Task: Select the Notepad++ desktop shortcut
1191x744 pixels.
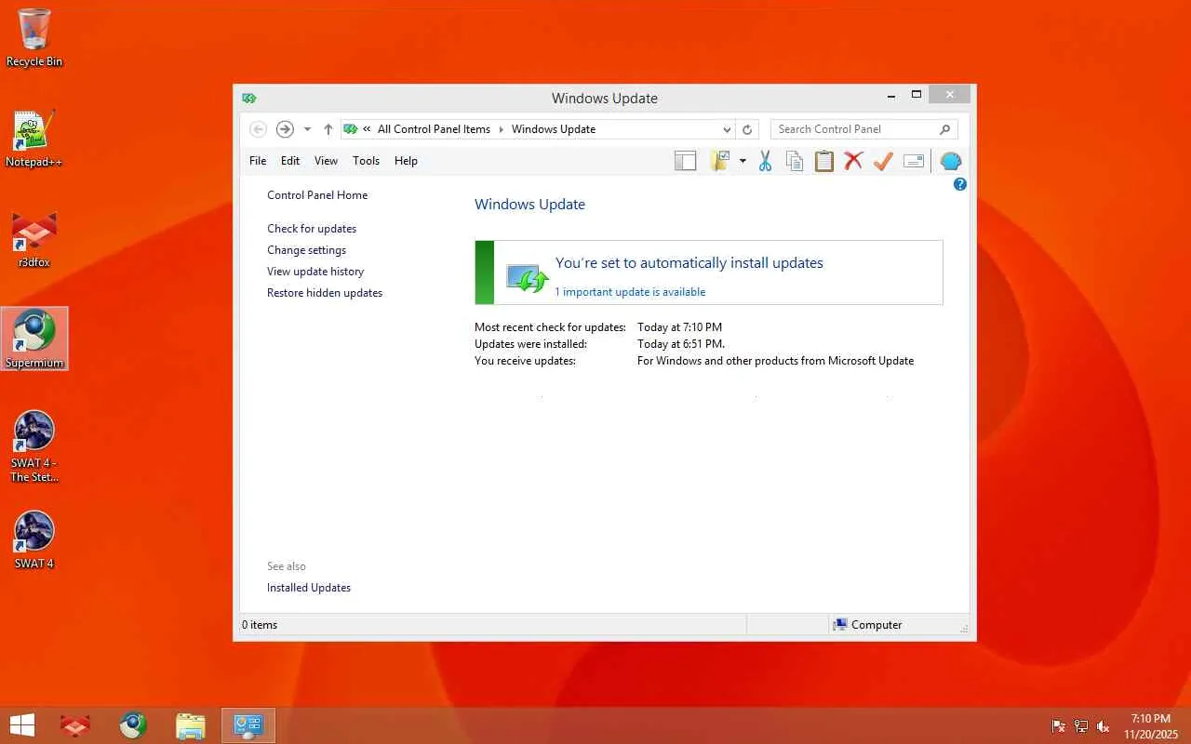Action: 34,139
